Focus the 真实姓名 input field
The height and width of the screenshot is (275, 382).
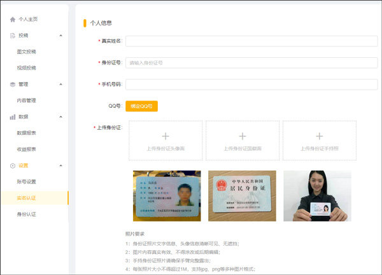click(251, 41)
